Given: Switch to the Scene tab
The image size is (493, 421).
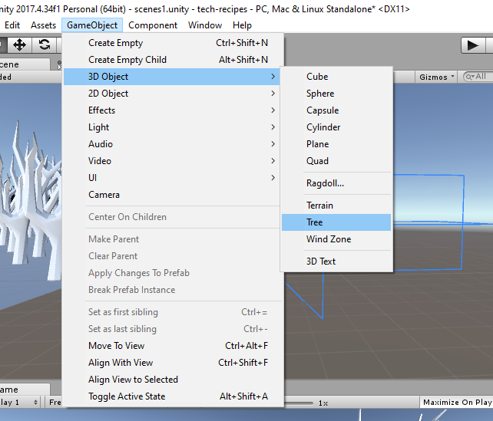Looking at the screenshot, I should pyautogui.click(x=25, y=64).
